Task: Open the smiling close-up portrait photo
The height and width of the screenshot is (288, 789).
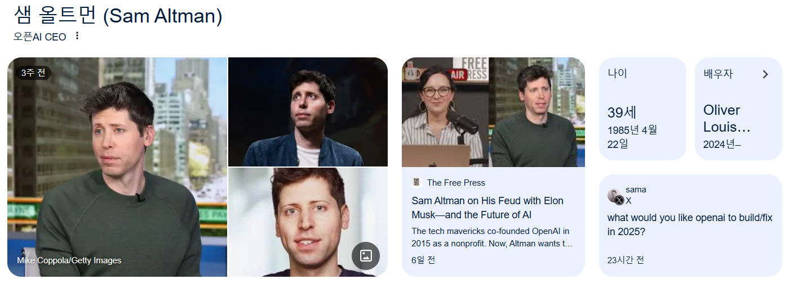Action: [x=308, y=222]
